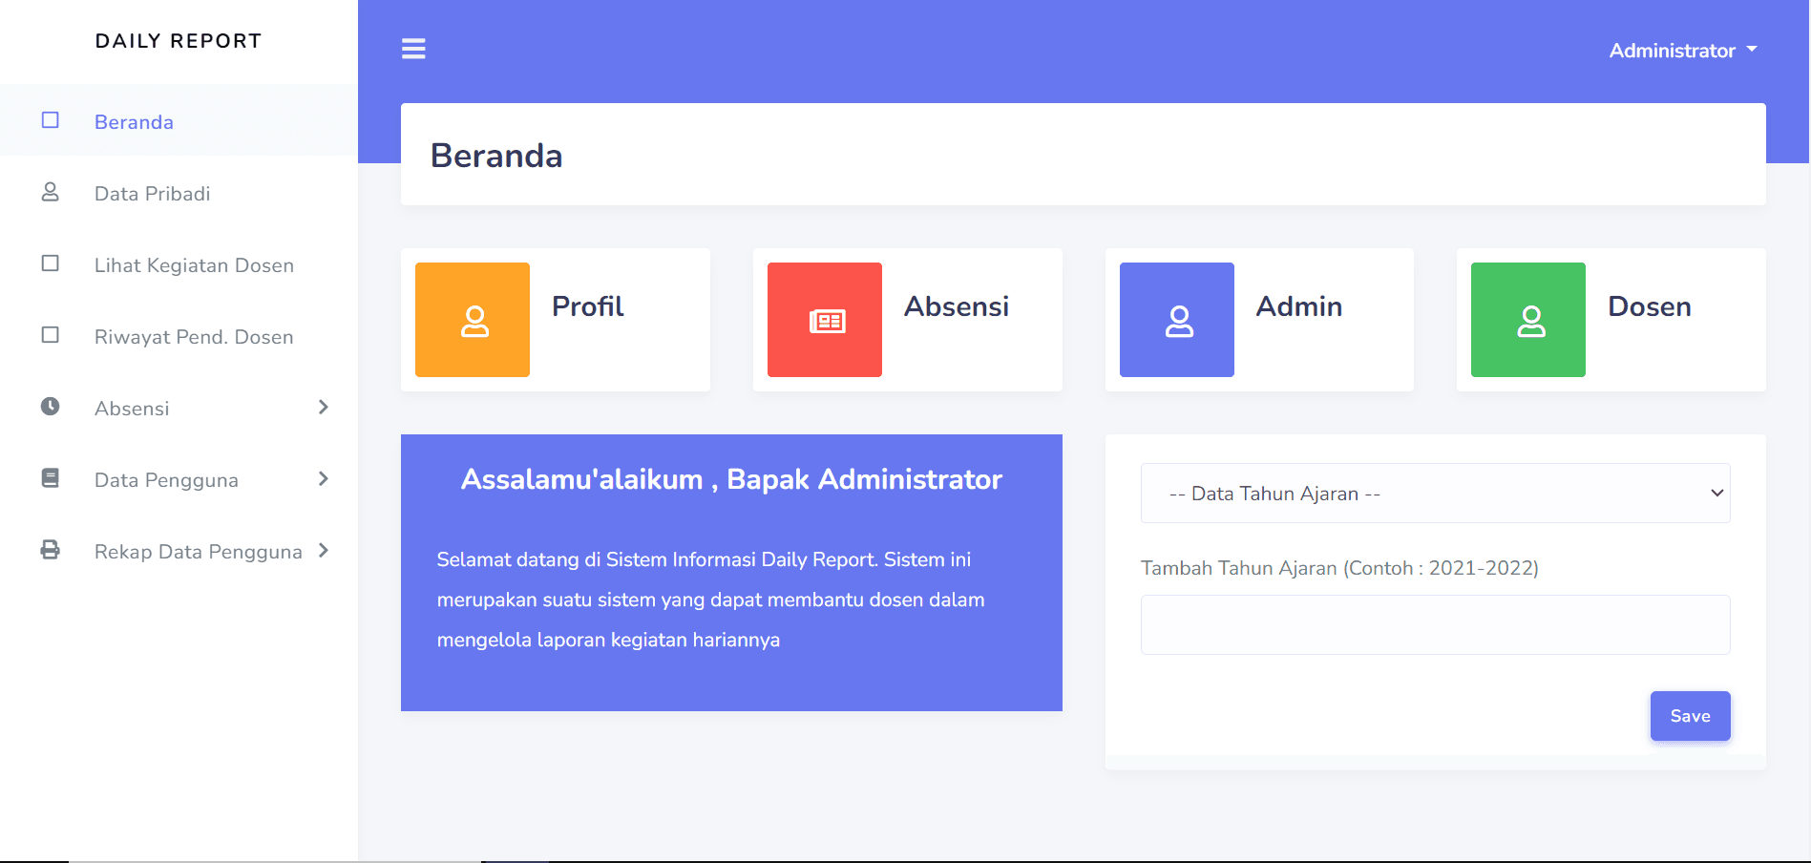
Task: Click the square icon next to Beranda
Action: tap(51, 120)
